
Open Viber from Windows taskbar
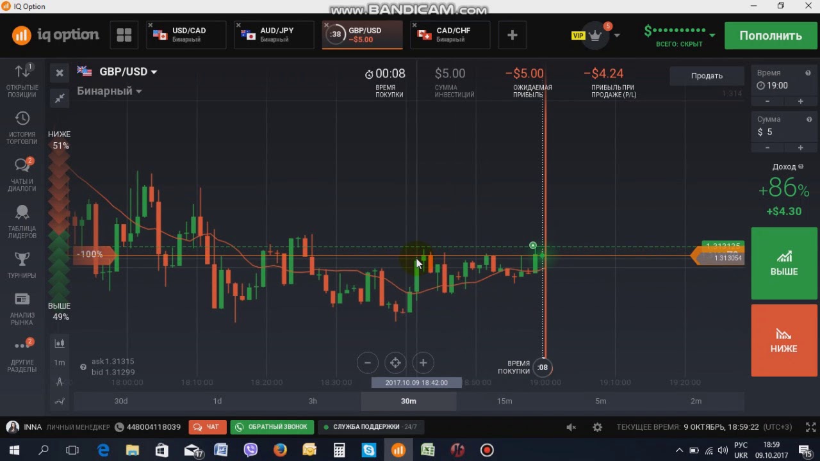(250, 450)
